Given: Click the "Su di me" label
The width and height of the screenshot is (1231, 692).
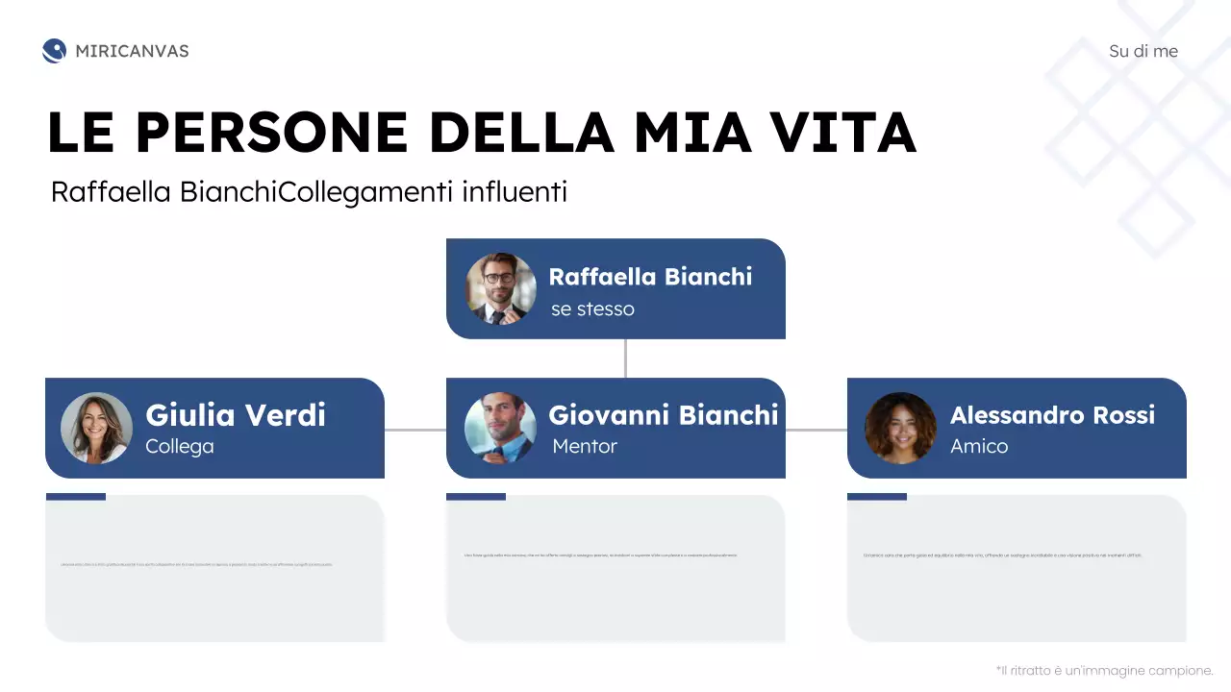Looking at the screenshot, I should [1143, 51].
